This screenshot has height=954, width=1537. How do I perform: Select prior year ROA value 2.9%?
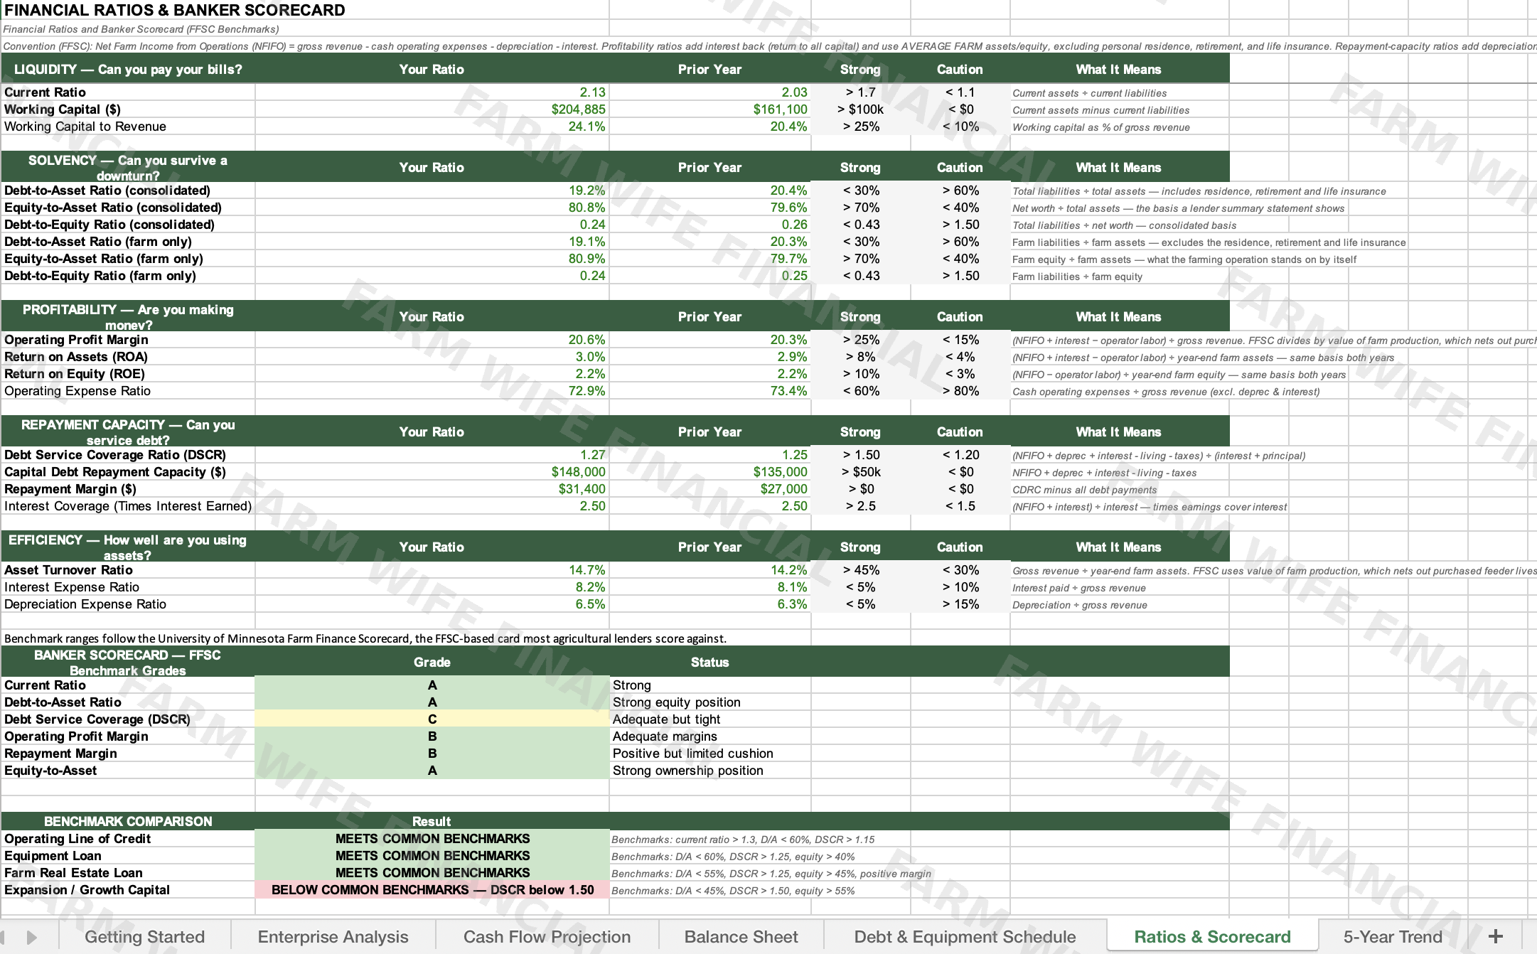(x=709, y=357)
